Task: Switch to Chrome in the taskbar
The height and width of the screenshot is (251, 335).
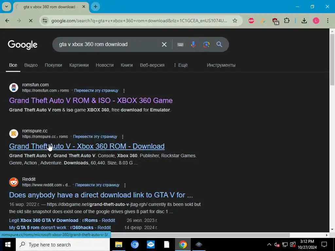Action: pyautogui.click(x=183, y=244)
